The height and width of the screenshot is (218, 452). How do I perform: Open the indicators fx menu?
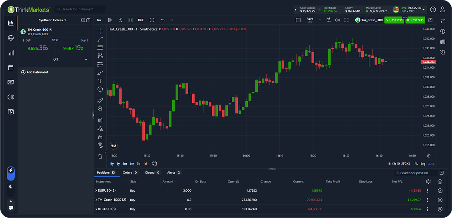click(121, 20)
